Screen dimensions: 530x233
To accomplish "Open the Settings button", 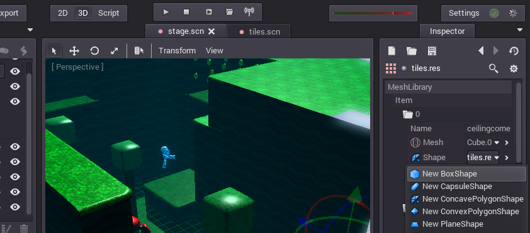I will 464,13.
